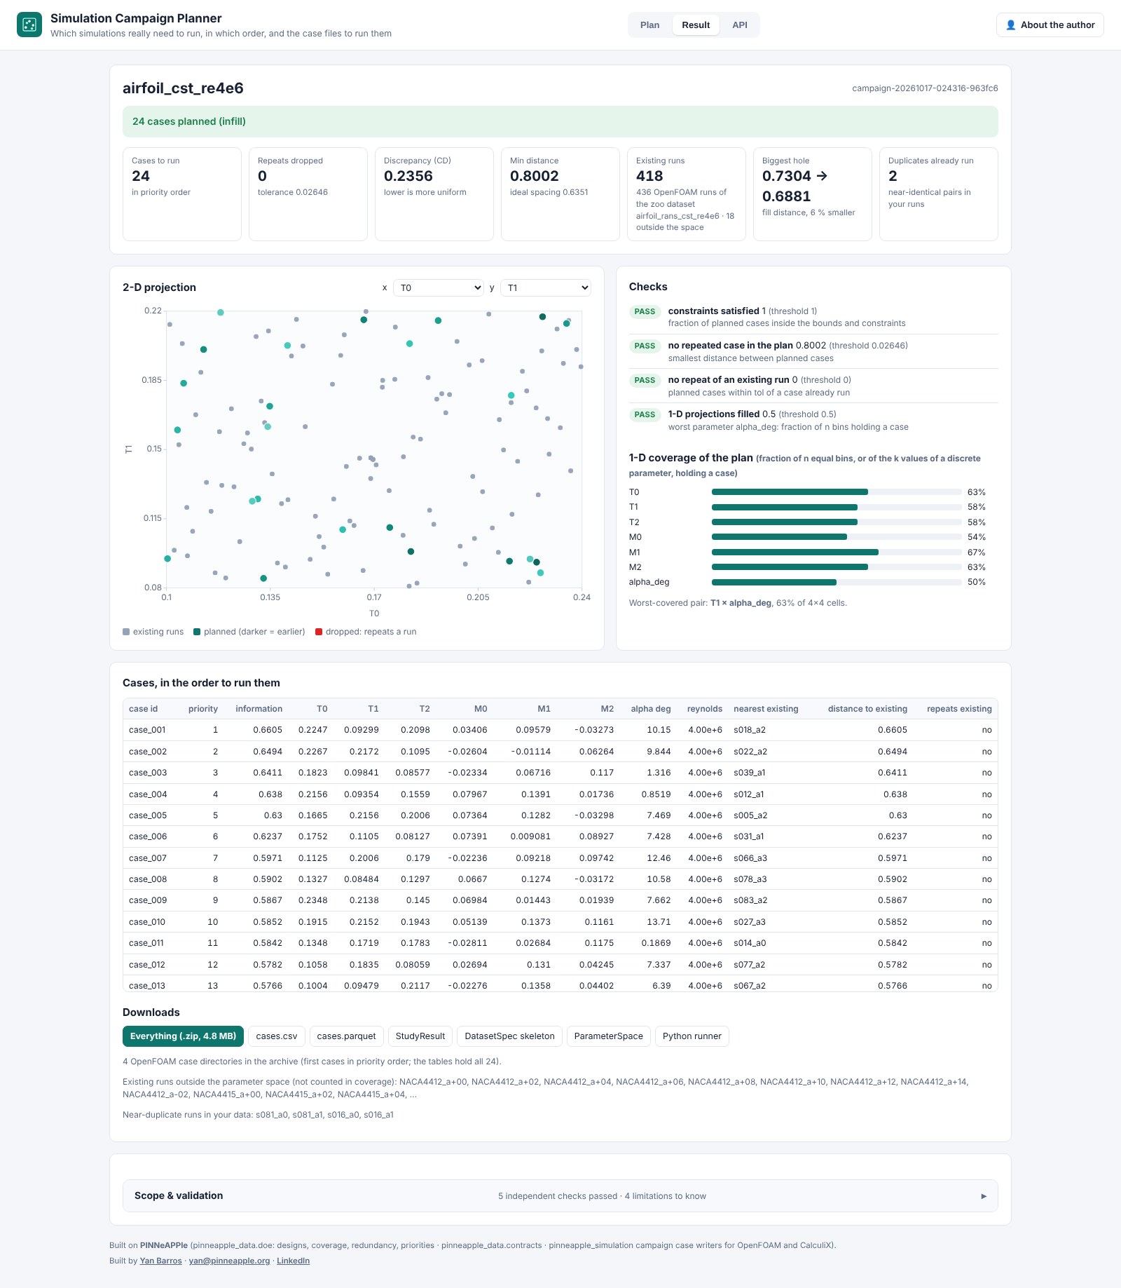Click the planned cases legend swatch

click(x=197, y=632)
